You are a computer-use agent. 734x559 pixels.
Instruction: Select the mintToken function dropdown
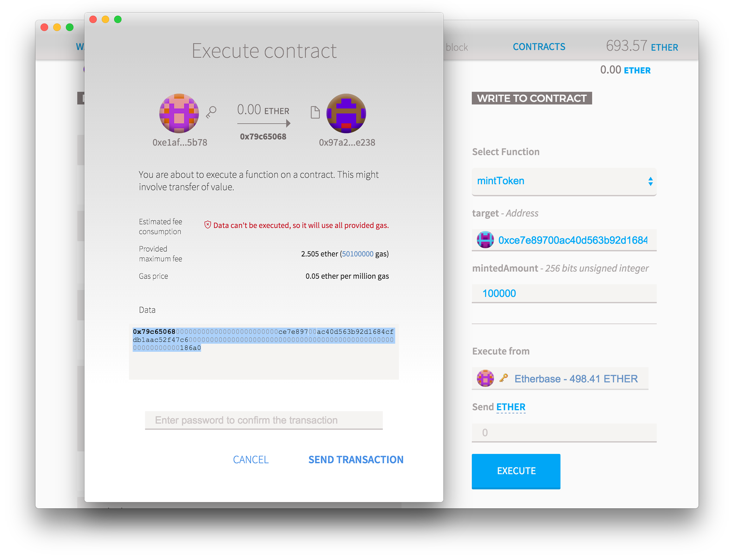(565, 180)
